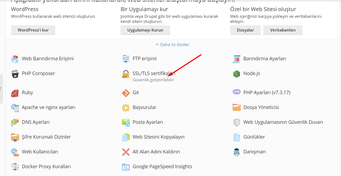This screenshot has height=176, width=341.
Task: Click the Web Kullanıcıları icon
Action: [15, 152]
